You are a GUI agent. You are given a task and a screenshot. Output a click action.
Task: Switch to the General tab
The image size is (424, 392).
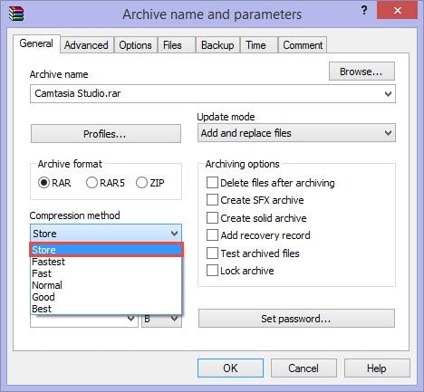coord(36,43)
